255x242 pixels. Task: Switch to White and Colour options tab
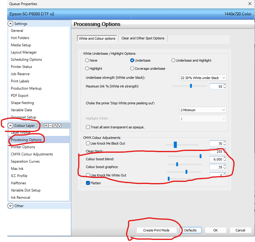(97, 38)
